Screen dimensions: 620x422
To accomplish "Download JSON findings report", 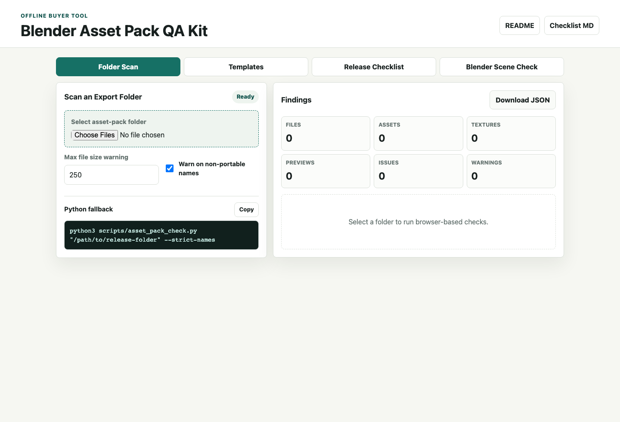I will (x=522, y=100).
